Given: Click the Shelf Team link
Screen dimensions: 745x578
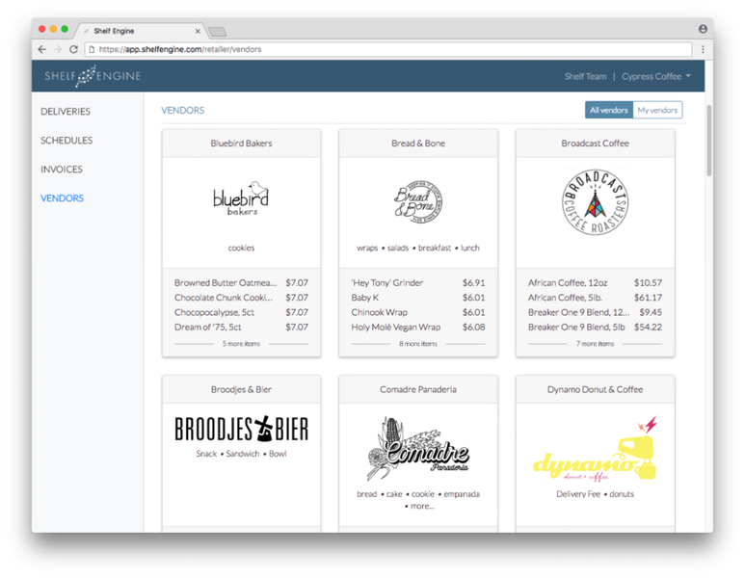Looking at the screenshot, I should [585, 76].
